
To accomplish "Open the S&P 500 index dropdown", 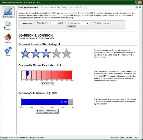I will (x=81, y=23).
